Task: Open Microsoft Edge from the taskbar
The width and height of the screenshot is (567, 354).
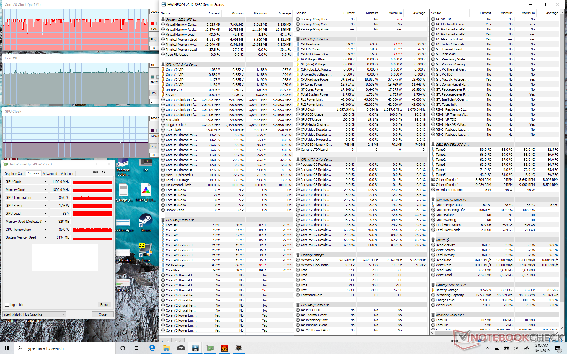Action: tap(152, 348)
